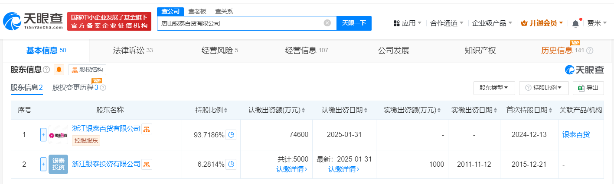Image resolution: width=614 pixels, height=184 pixels.
Task: Switch to 查老板 search mode
Action: pyautogui.click(x=197, y=11)
